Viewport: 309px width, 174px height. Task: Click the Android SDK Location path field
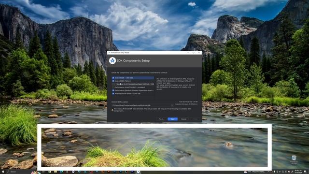click(141, 105)
